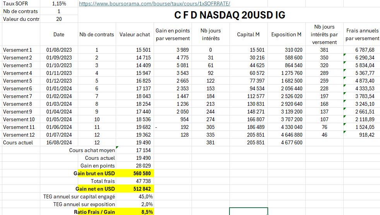Select the Versement 8 row label
The height and width of the screenshot is (215, 380).
click(x=21, y=104)
